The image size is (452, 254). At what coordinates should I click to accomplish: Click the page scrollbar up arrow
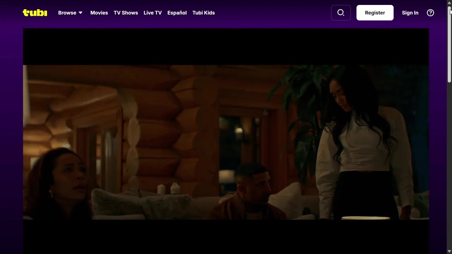click(449, 3)
